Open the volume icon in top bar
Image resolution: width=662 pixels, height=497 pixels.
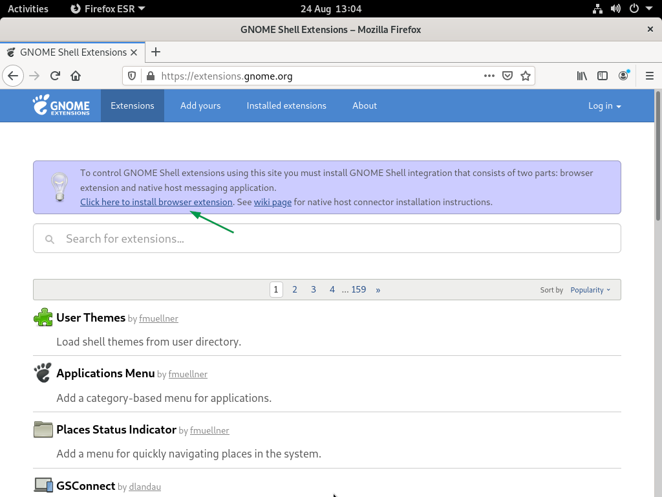point(615,9)
